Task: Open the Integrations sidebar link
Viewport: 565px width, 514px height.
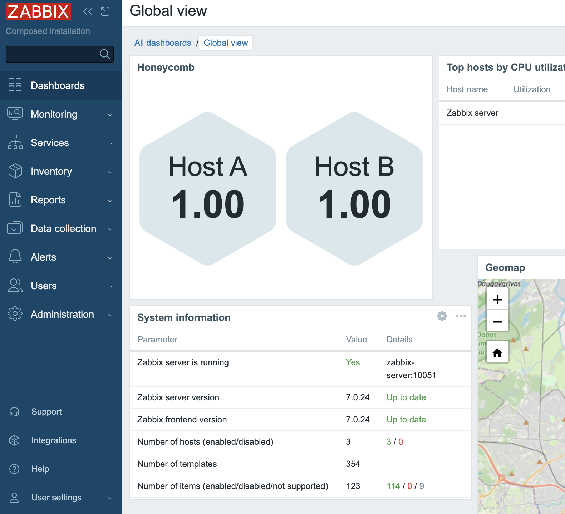Action: pos(54,440)
